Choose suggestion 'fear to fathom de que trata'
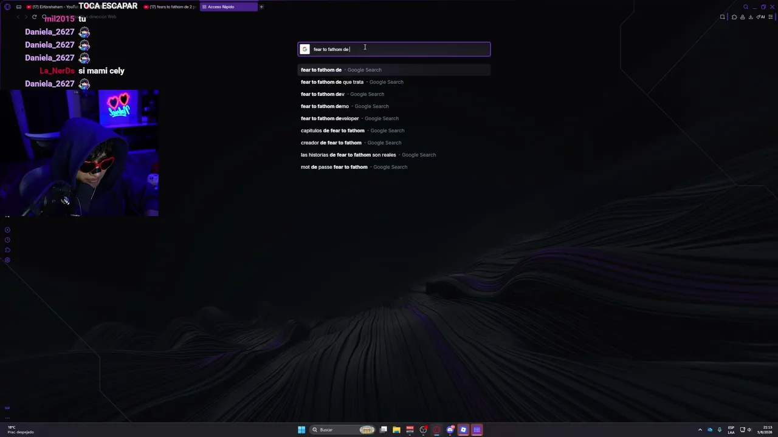Viewport: 778px width, 437px height. (x=394, y=82)
